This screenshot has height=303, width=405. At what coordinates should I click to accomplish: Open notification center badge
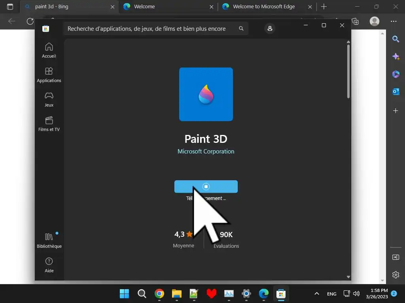[x=394, y=294]
